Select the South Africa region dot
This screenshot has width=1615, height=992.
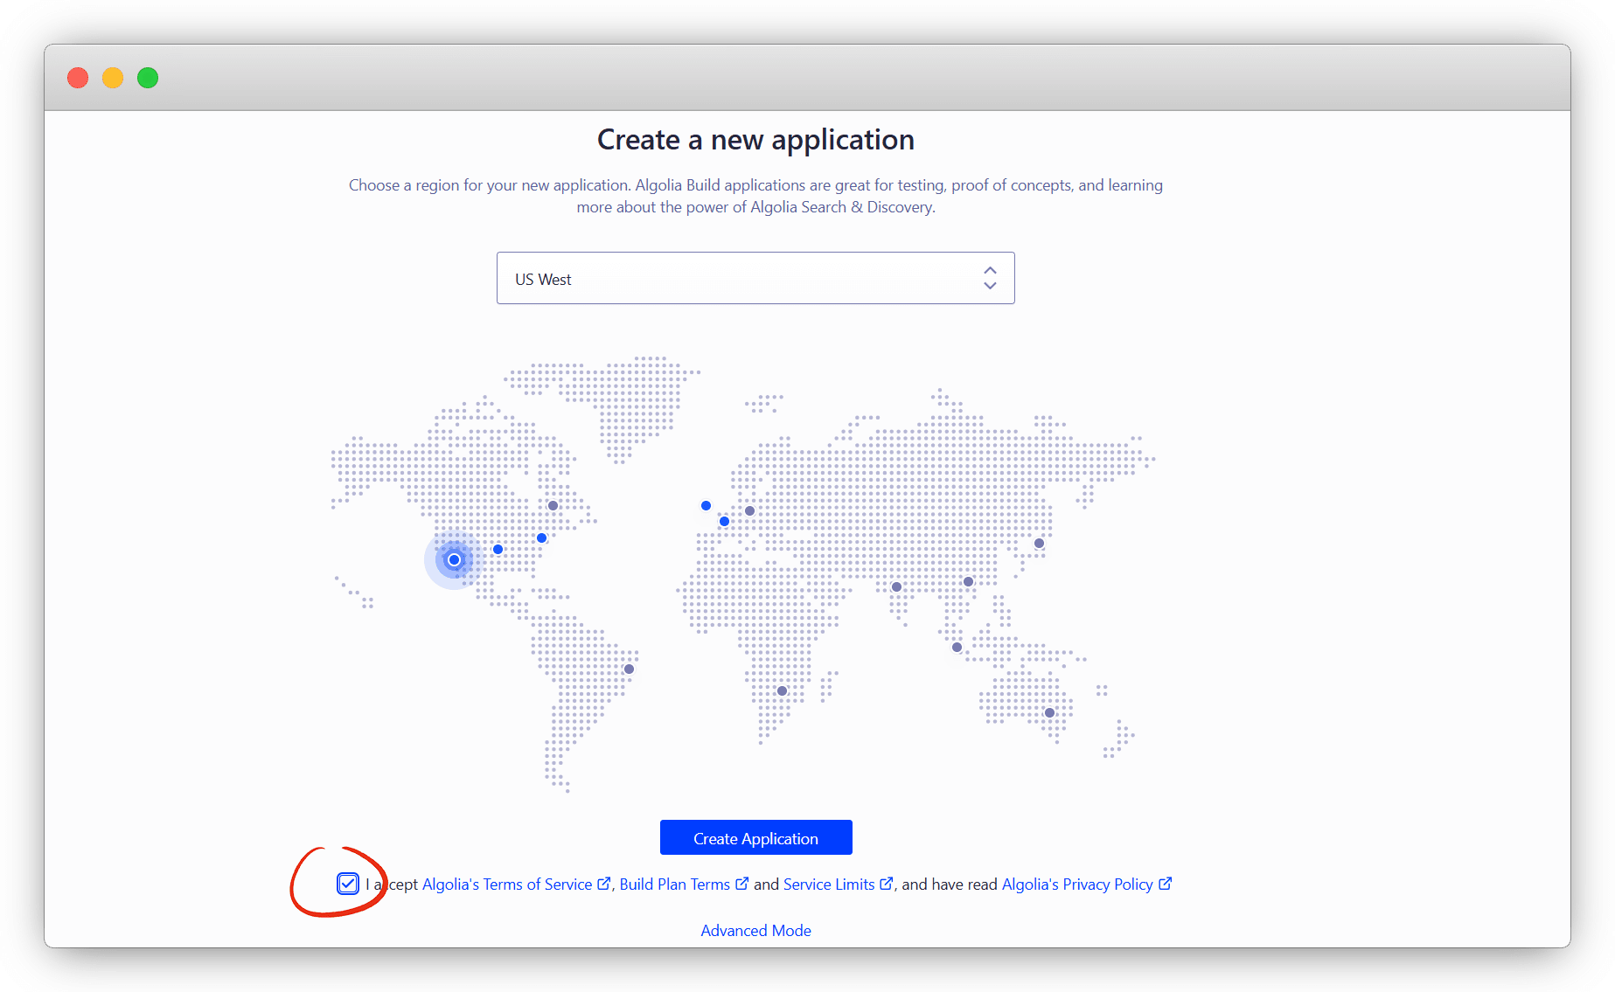[782, 691]
